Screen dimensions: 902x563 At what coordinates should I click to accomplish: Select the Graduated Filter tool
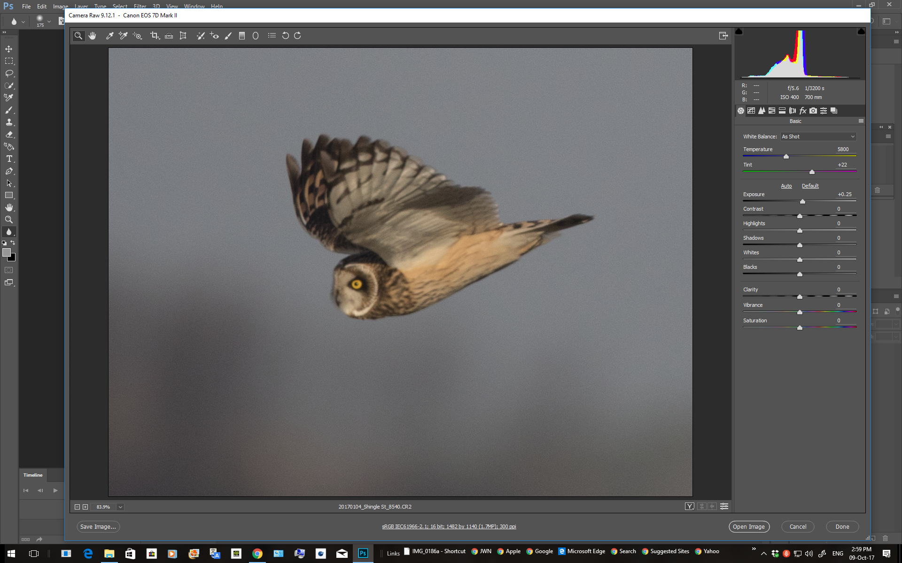click(242, 36)
